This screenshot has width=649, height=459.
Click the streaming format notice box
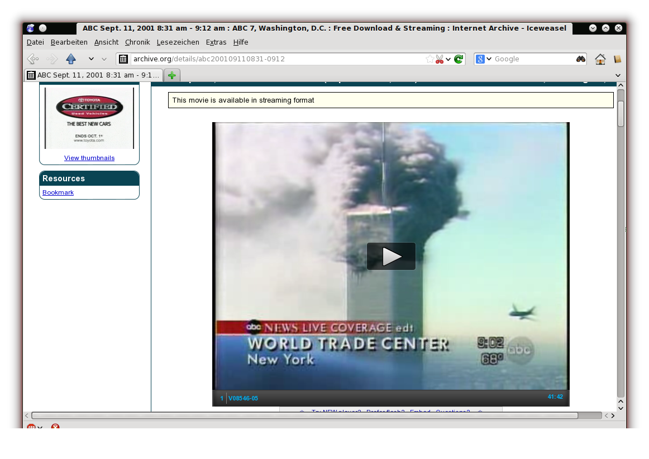[x=391, y=100]
